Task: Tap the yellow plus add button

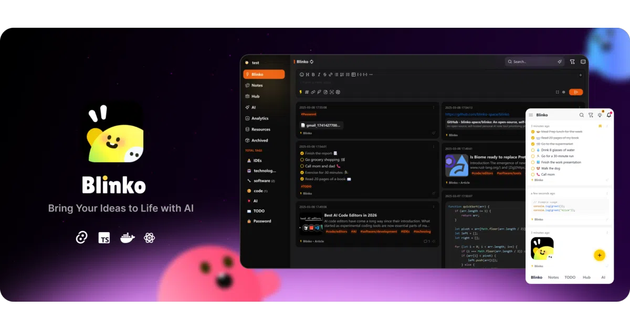Action: [599, 255]
